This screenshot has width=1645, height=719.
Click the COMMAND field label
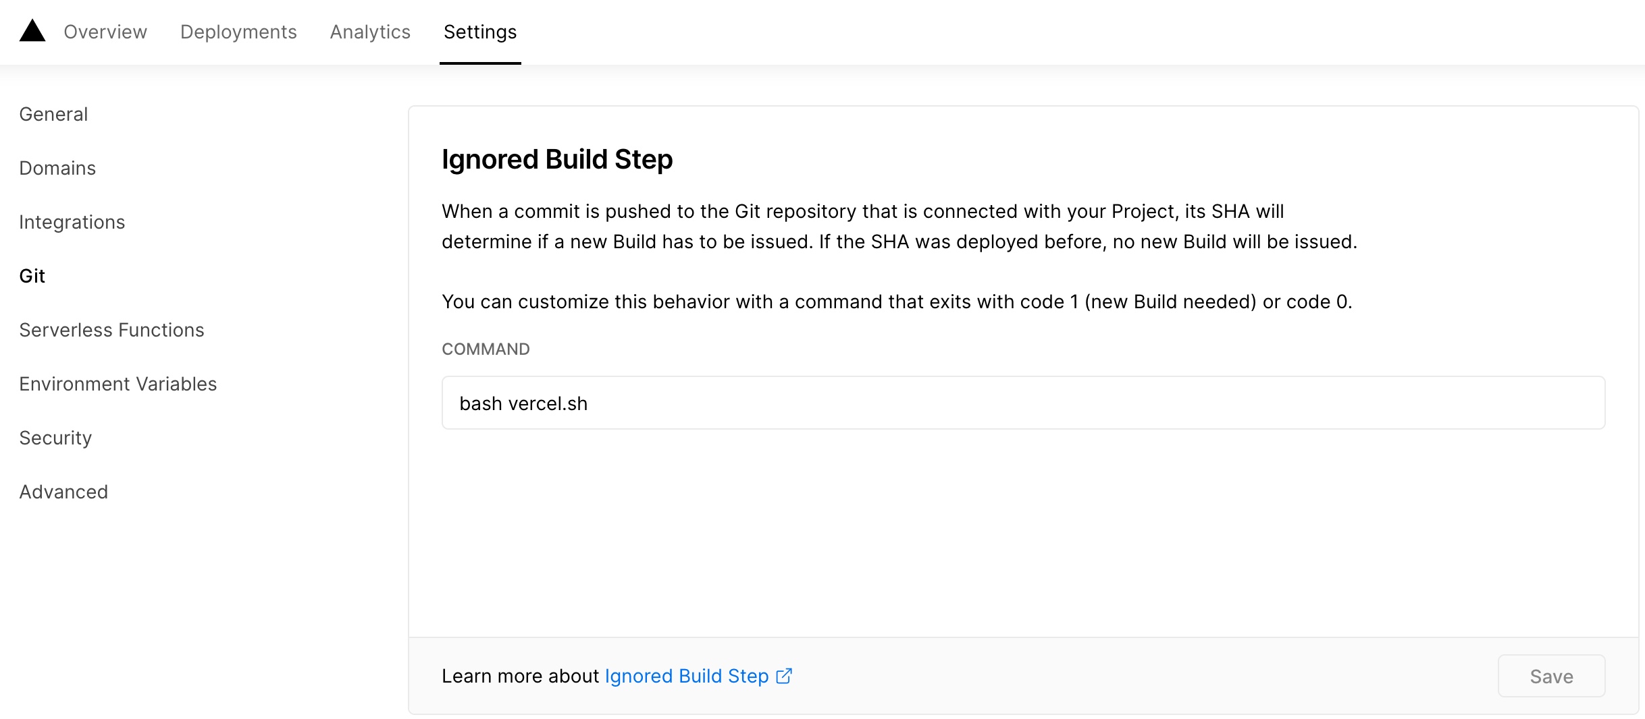[x=485, y=349]
